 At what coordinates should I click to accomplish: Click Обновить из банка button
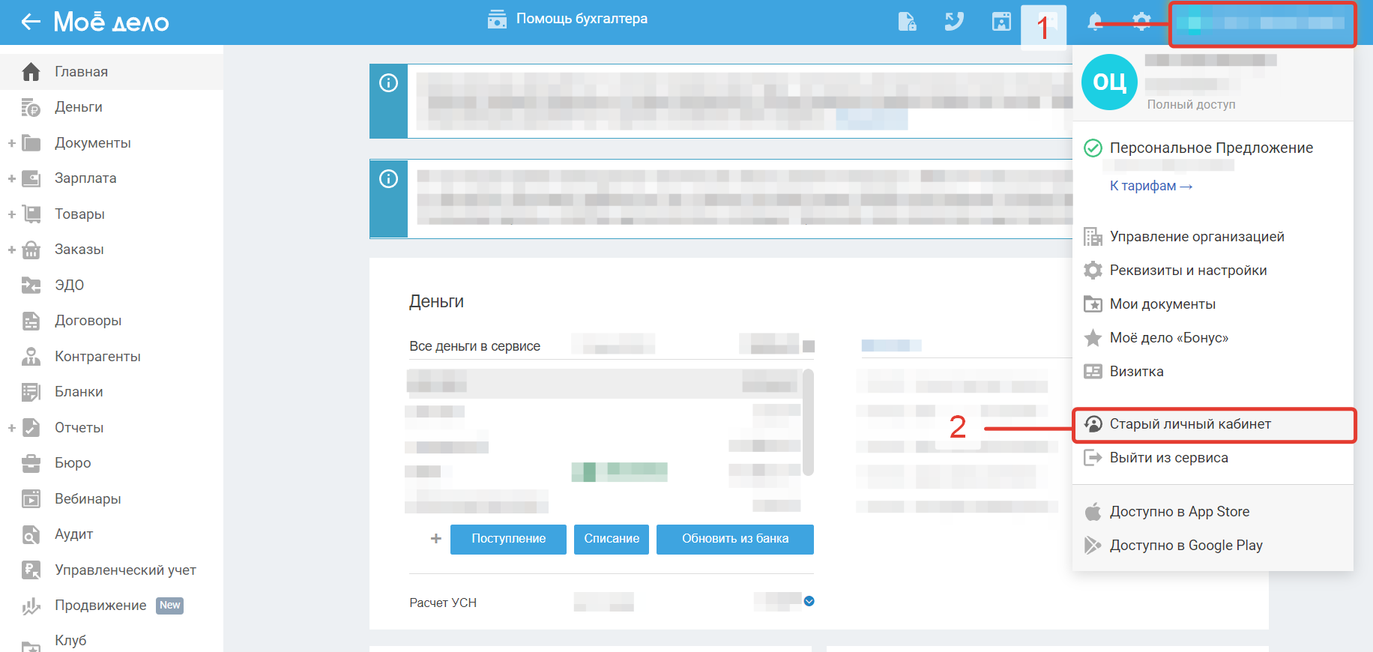tap(735, 539)
